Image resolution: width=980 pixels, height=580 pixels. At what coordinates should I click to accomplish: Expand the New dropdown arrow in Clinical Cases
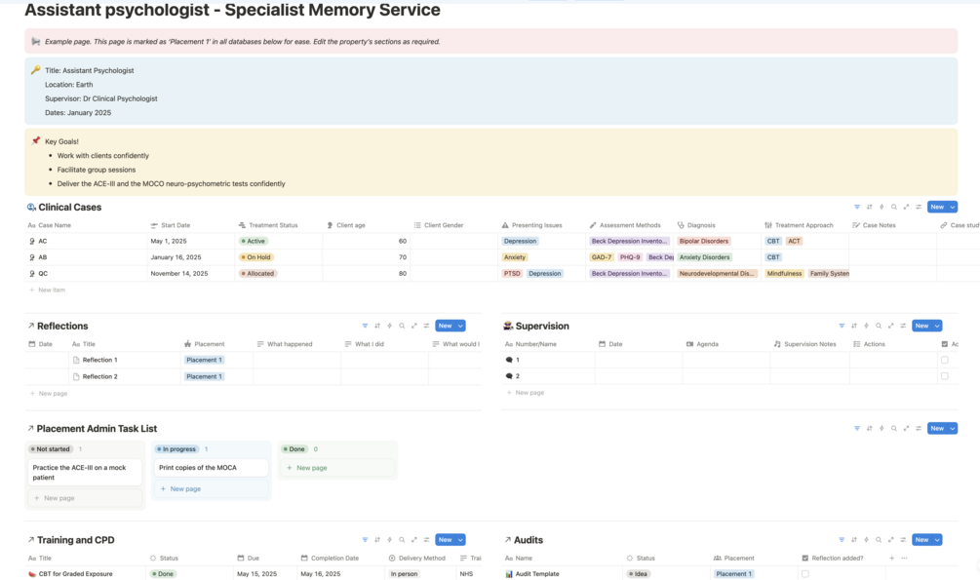point(953,207)
